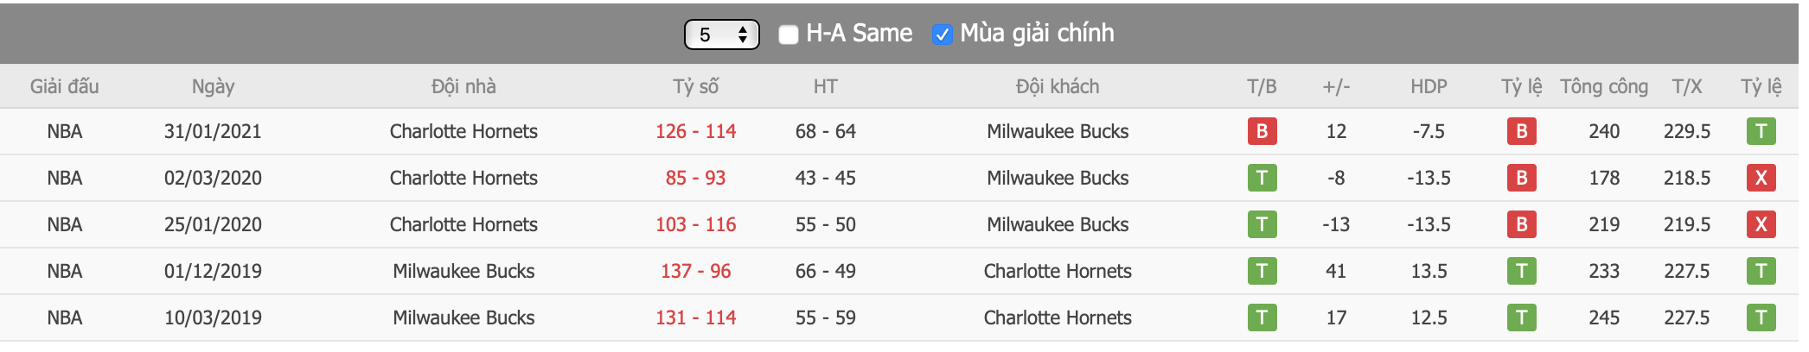Click green T badge in last column for 31/01/2021
The image size is (1809, 352).
(1761, 131)
